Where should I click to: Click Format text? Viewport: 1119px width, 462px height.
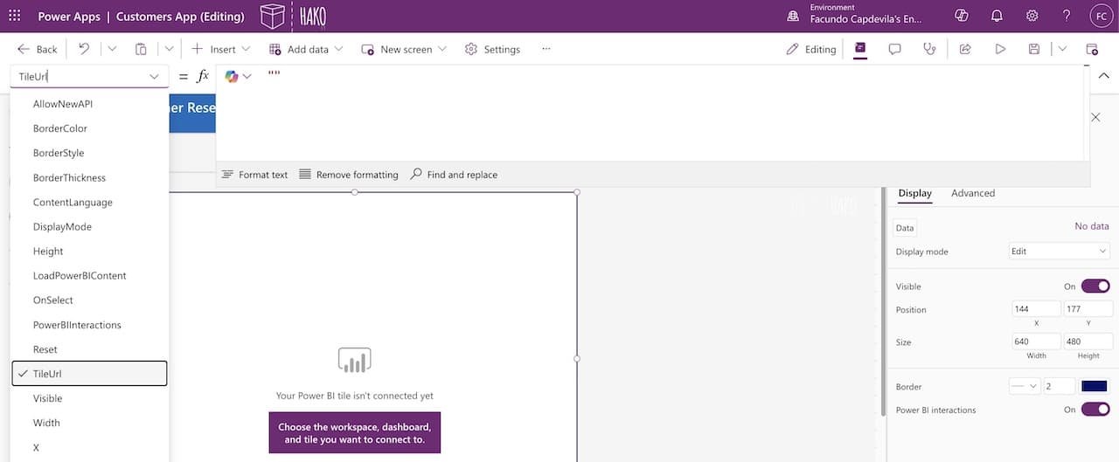pos(254,175)
